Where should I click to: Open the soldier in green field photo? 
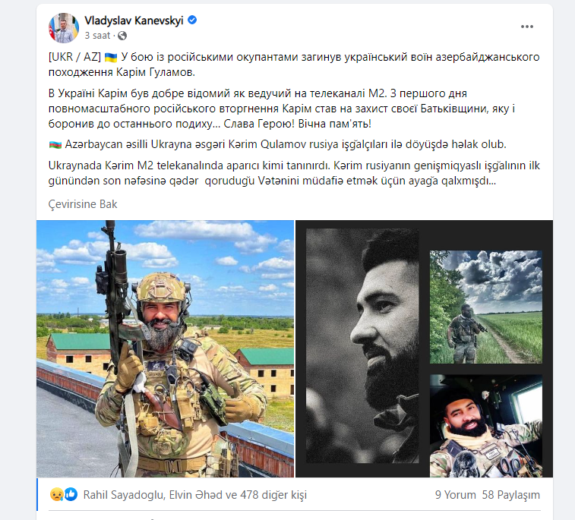pyautogui.click(x=486, y=307)
